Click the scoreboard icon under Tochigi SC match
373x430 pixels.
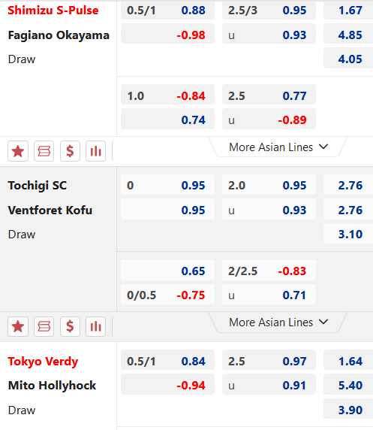pos(44,326)
